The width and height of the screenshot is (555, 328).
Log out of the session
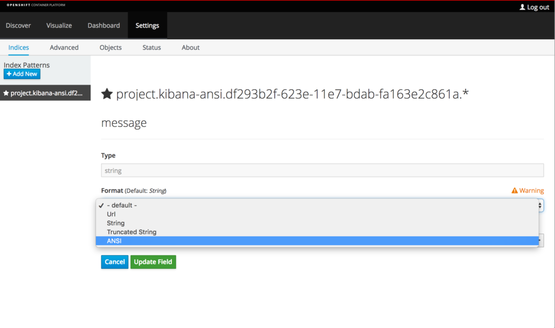(534, 7)
